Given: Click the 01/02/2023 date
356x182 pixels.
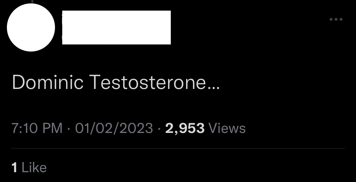Looking at the screenshot, I should pos(114,128).
